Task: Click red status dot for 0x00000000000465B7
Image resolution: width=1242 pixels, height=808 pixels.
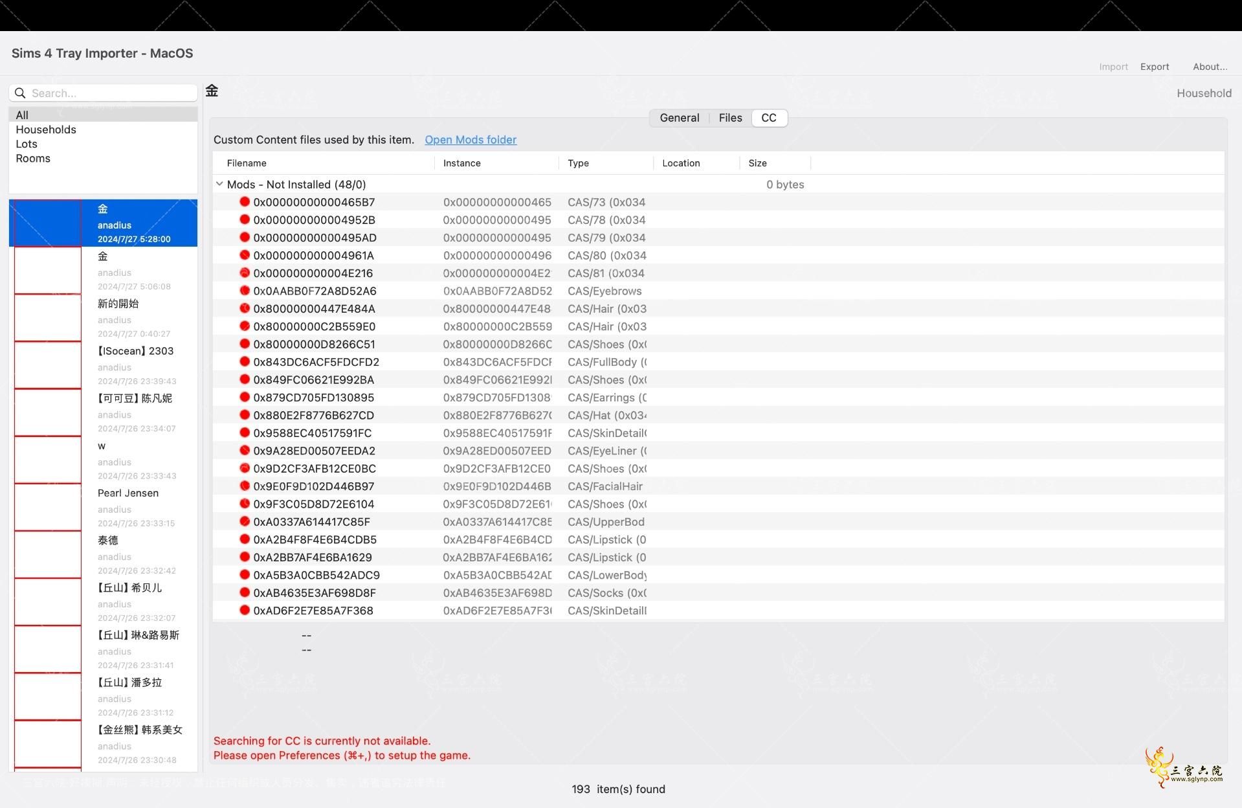Action: coord(245,202)
